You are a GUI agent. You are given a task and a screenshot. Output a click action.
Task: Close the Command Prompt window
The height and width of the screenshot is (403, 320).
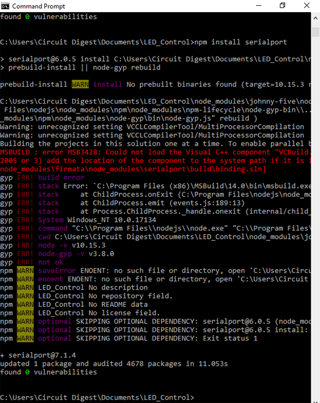tap(307, 6)
